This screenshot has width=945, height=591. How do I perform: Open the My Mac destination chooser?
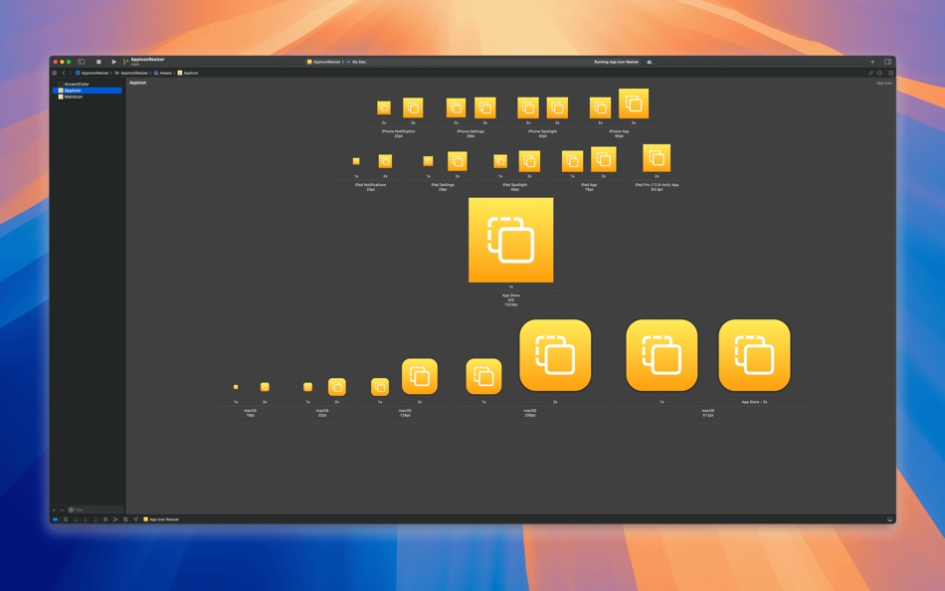(x=358, y=61)
